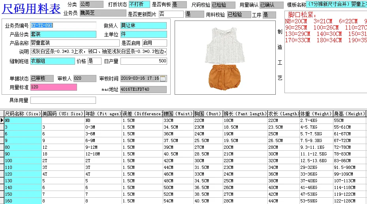Select the NB row record selector arrow
This screenshot has width=367, height=204.
coord(2,120)
